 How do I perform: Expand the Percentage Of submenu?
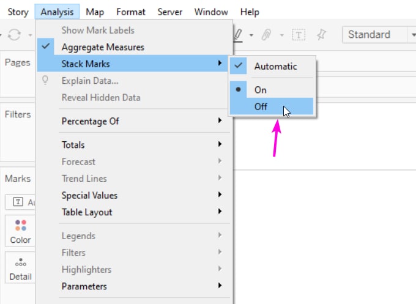pos(134,121)
